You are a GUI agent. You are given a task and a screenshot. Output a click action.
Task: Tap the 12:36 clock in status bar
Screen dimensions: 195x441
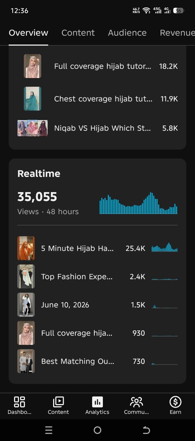[x=20, y=11]
